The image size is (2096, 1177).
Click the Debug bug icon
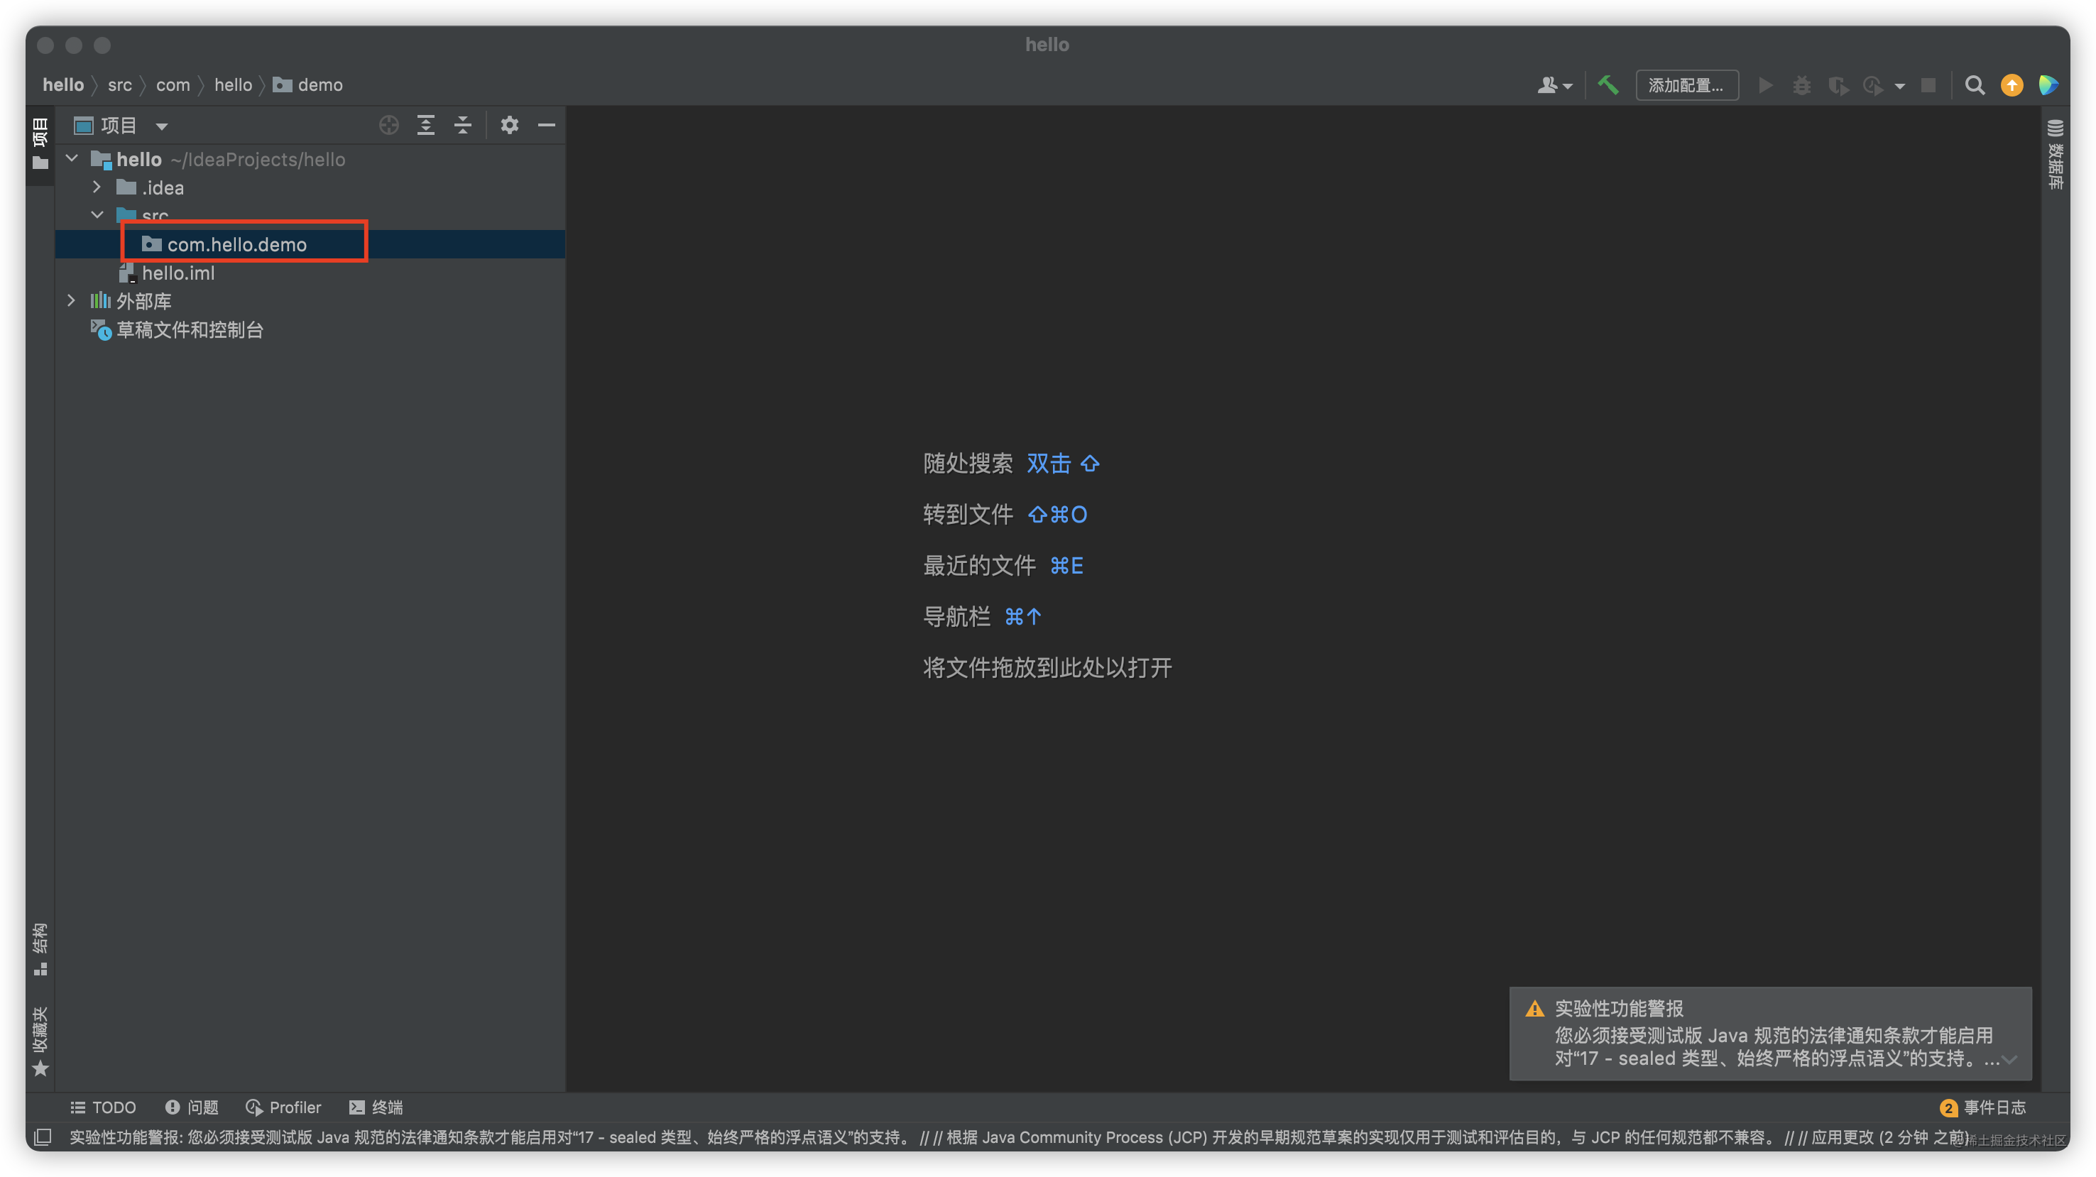click(x=1801, y=85)
